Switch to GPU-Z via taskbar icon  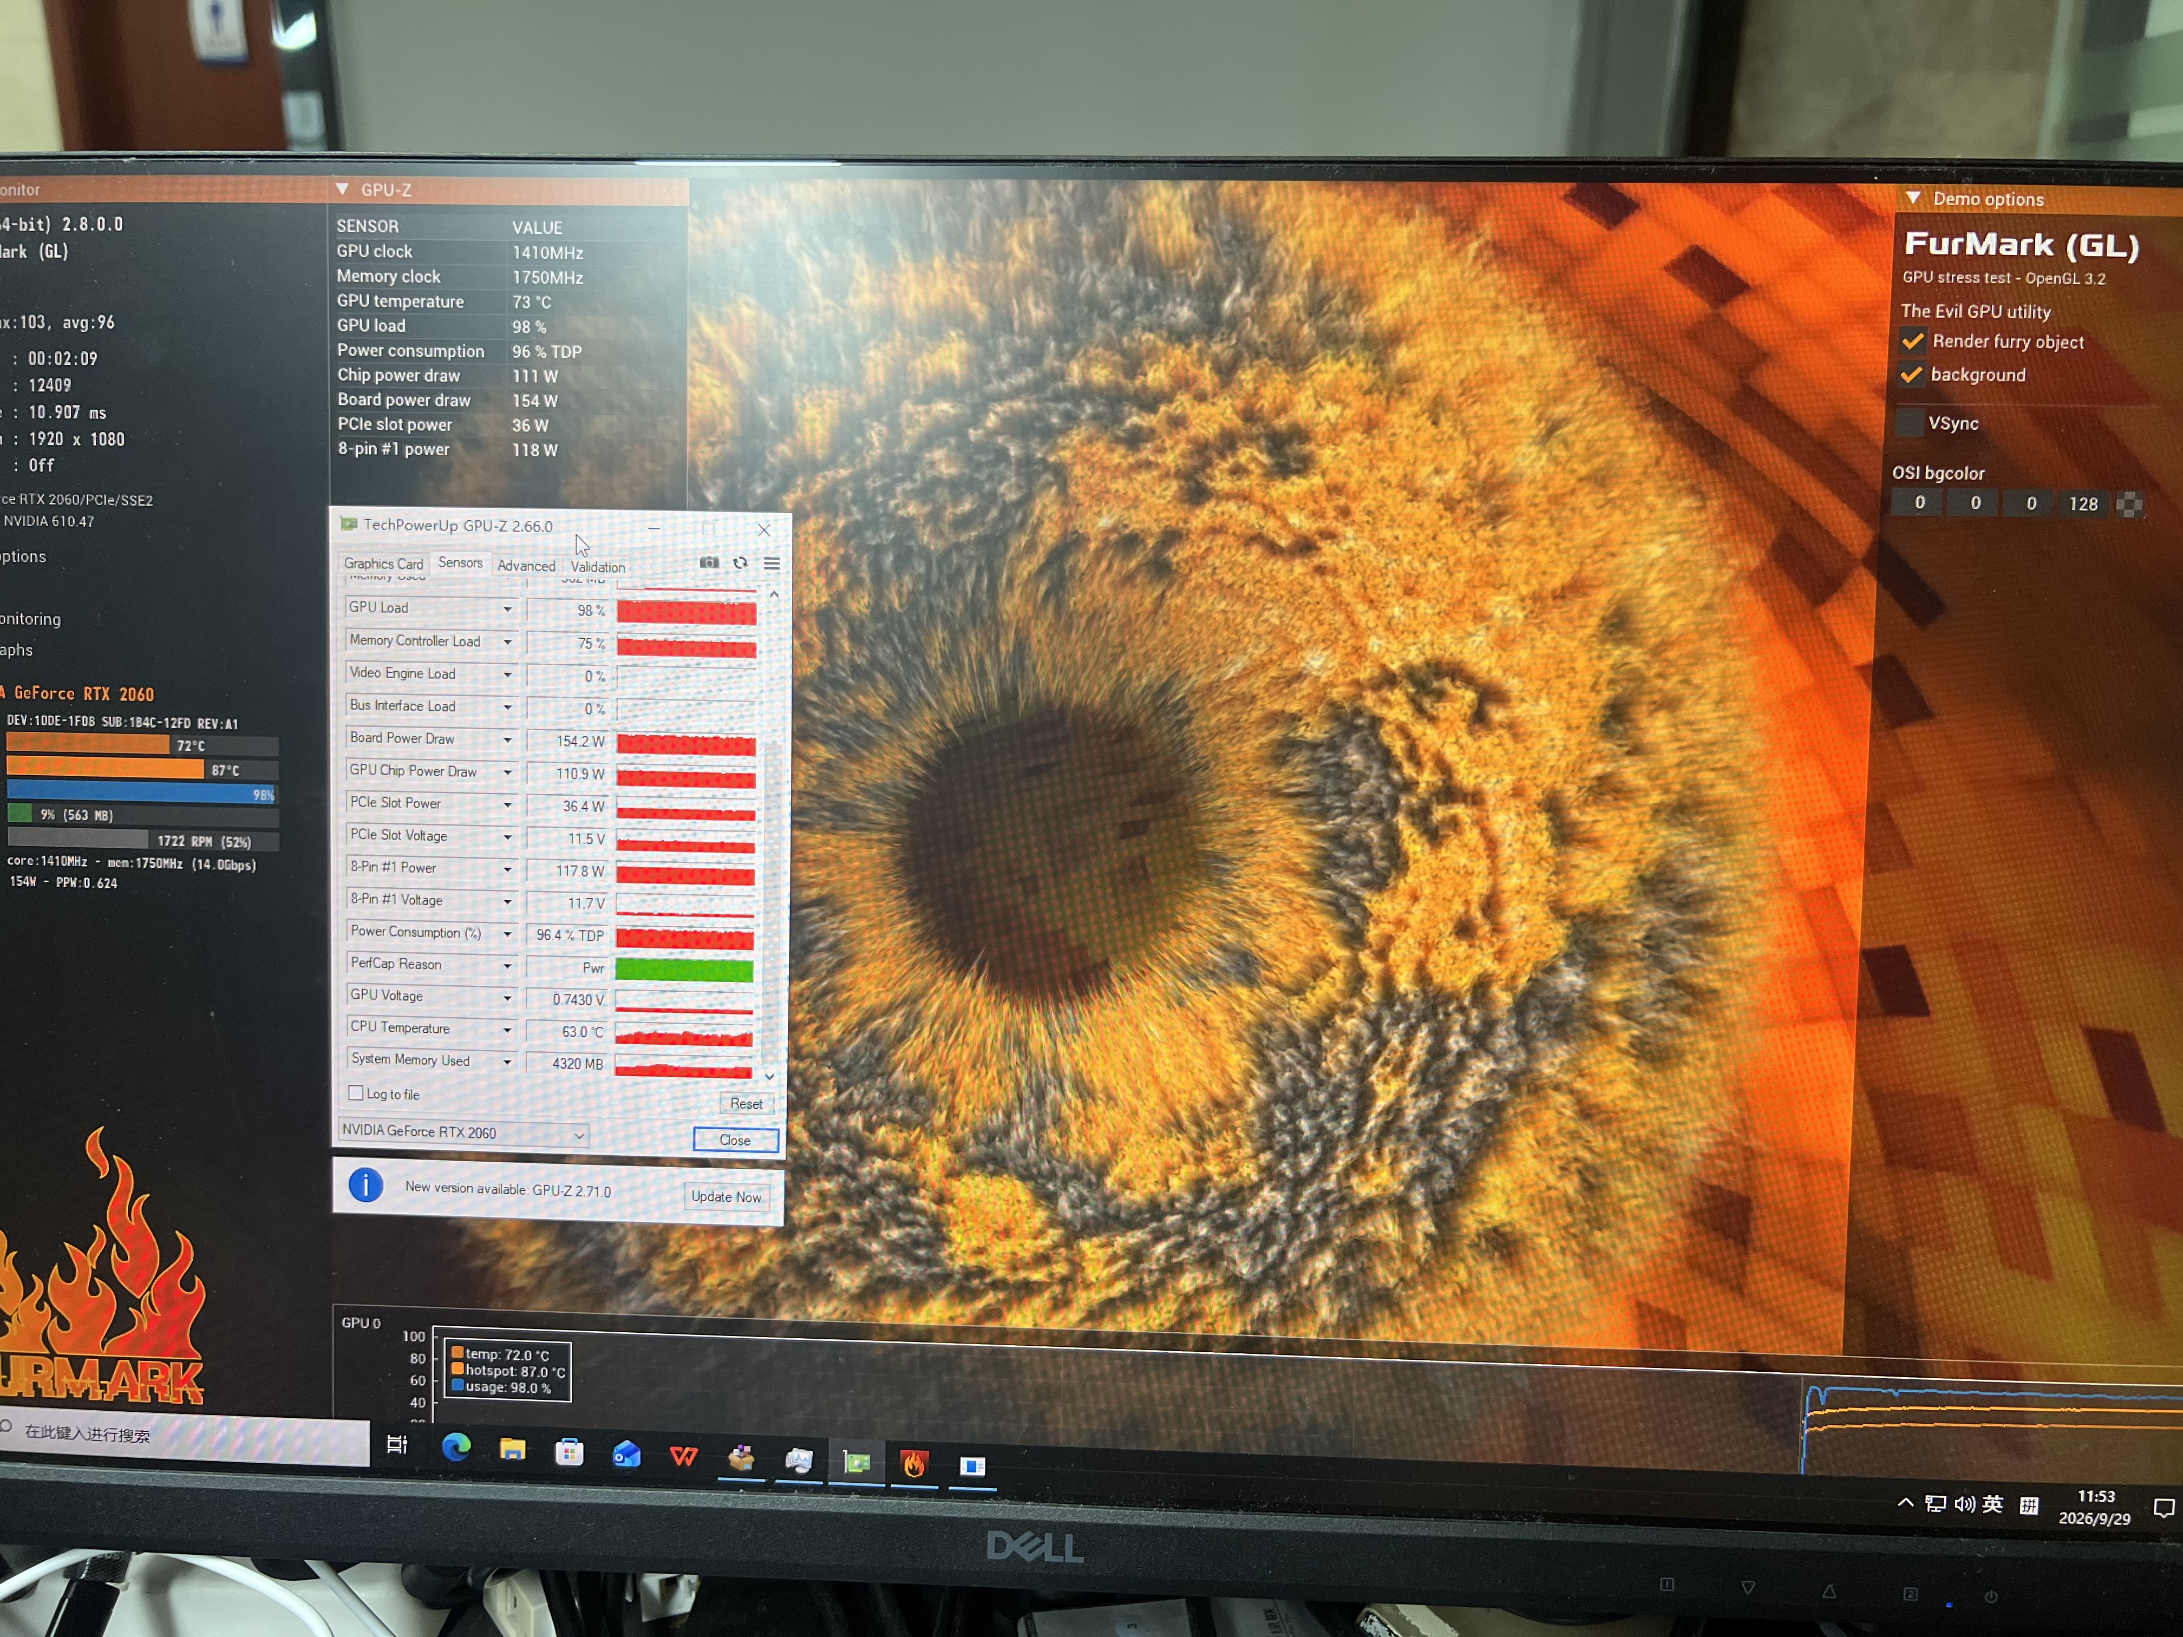(857, 1462)
